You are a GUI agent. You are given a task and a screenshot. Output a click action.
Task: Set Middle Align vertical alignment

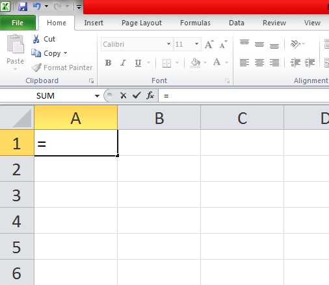coord(259,44)
